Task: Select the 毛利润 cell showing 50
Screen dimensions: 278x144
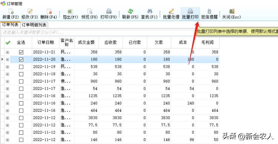Action: (207, 140)
